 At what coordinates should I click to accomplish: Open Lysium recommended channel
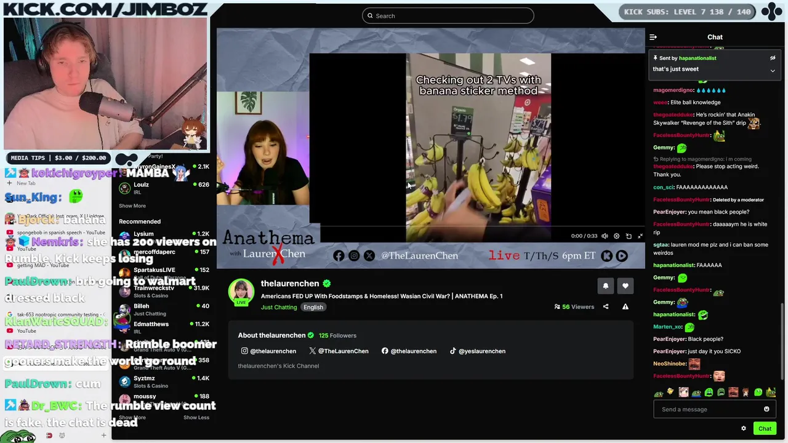pos(163,237)
